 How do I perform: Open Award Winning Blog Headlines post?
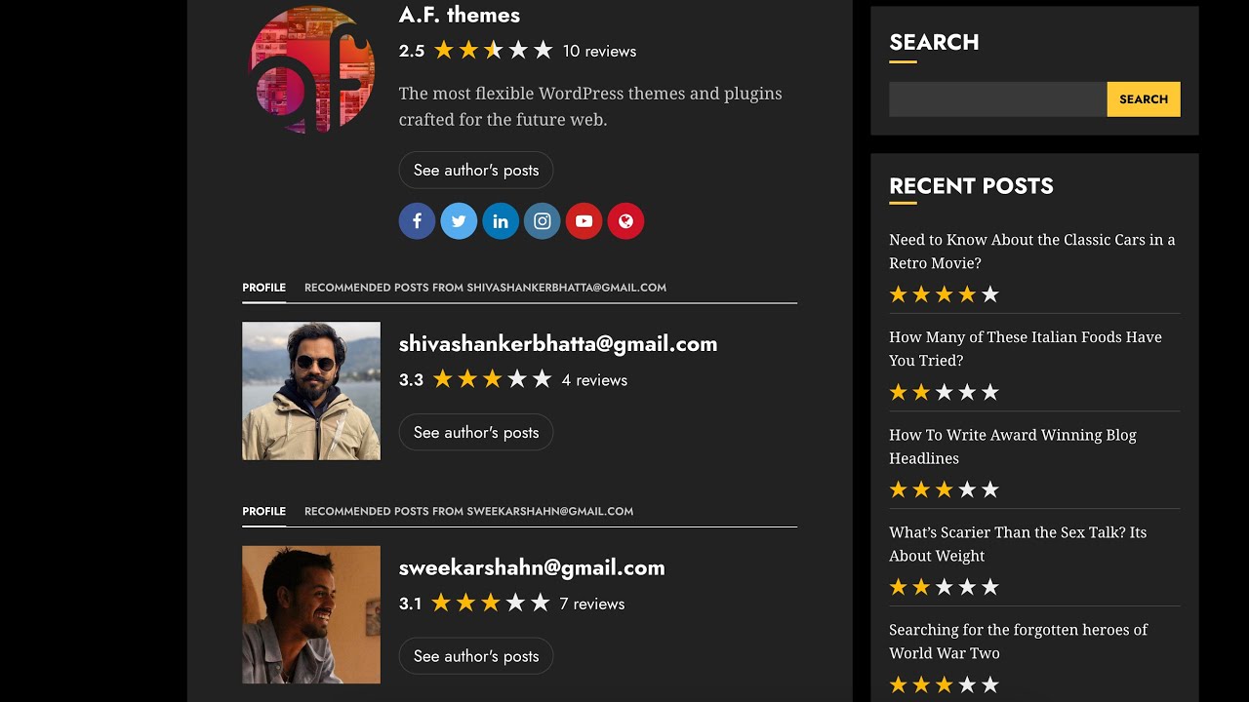click(x=1013, y=447)
